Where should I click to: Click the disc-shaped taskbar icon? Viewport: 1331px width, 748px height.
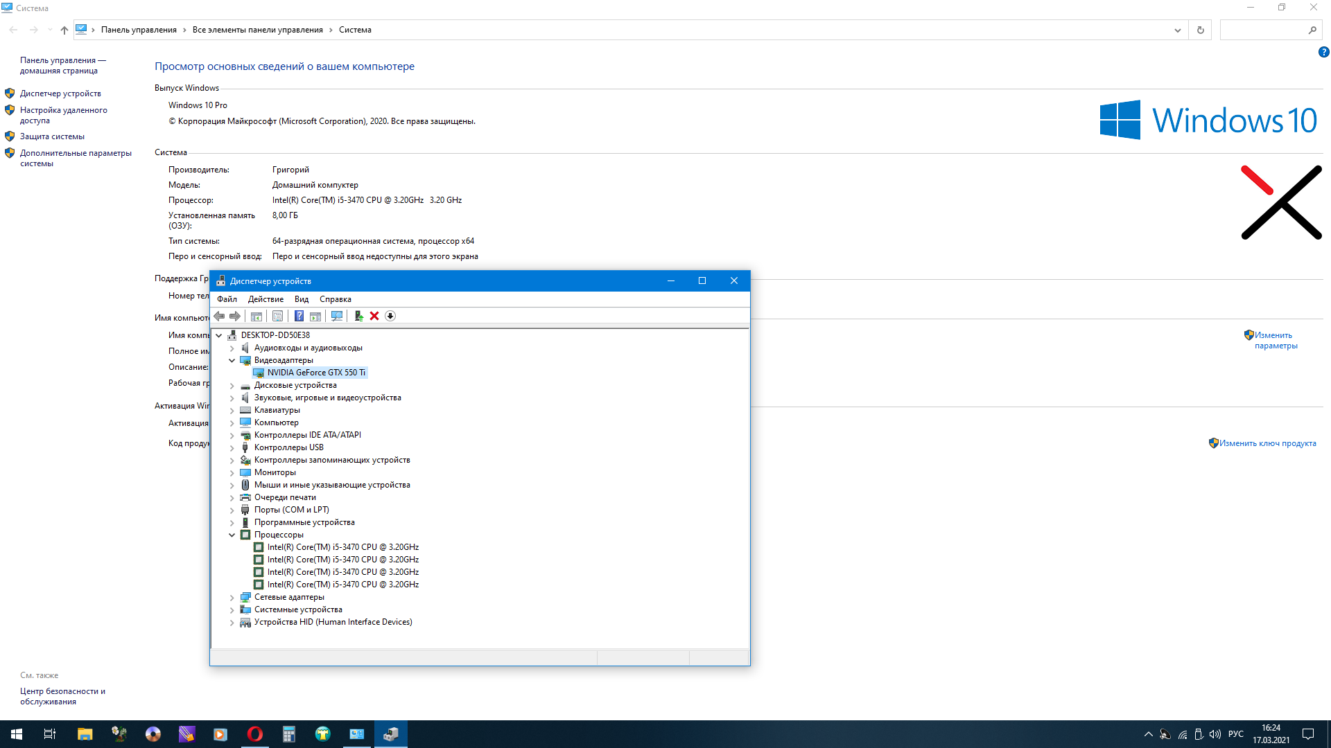153,734
